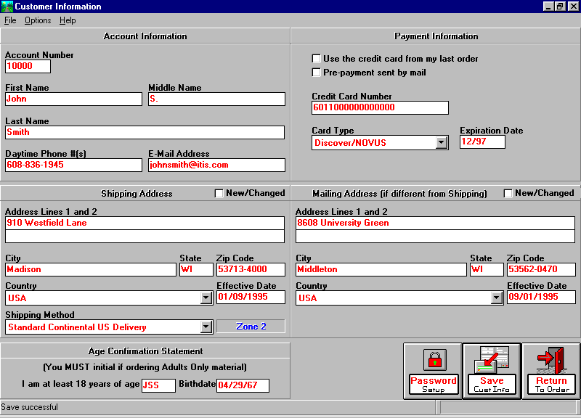The height and width of the screenshot is (418, 581).
Task: Expand the Card Type dropdown
Action: point(442,143)
